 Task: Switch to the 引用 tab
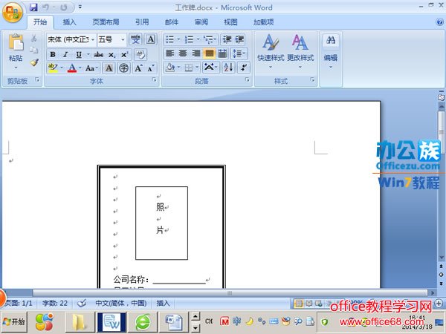point(142,22)
